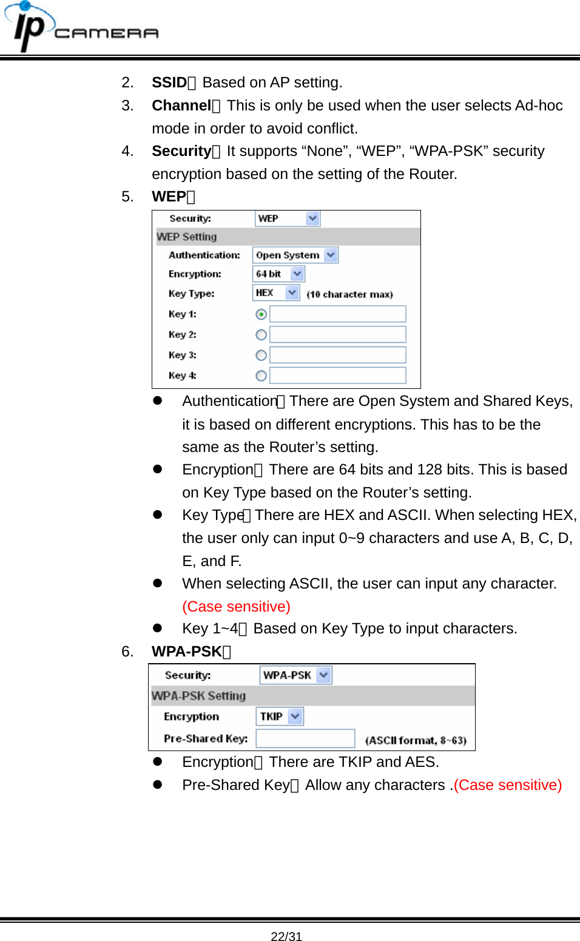Focus the Key 3 input box
Viewport: 580px width, 941px height.
click(338, 355)
